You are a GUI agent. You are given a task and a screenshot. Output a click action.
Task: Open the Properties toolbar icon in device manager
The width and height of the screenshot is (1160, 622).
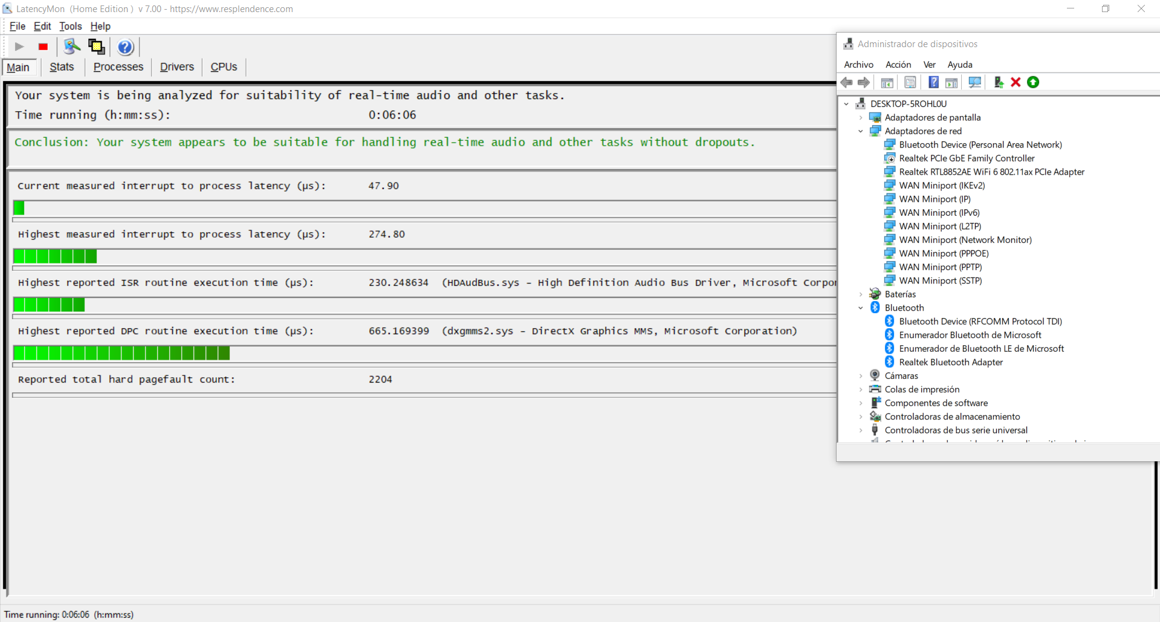pos(910,82)
